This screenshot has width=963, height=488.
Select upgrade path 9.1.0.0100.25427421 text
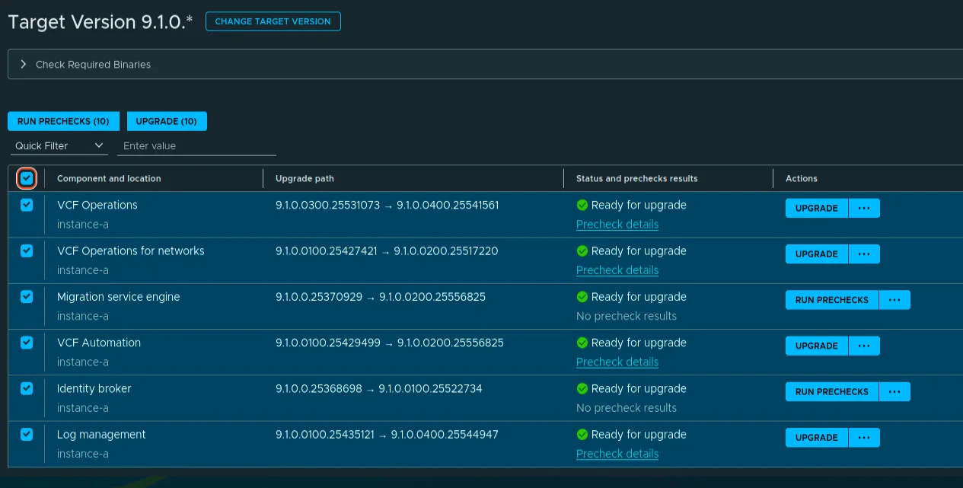point(326,250)
